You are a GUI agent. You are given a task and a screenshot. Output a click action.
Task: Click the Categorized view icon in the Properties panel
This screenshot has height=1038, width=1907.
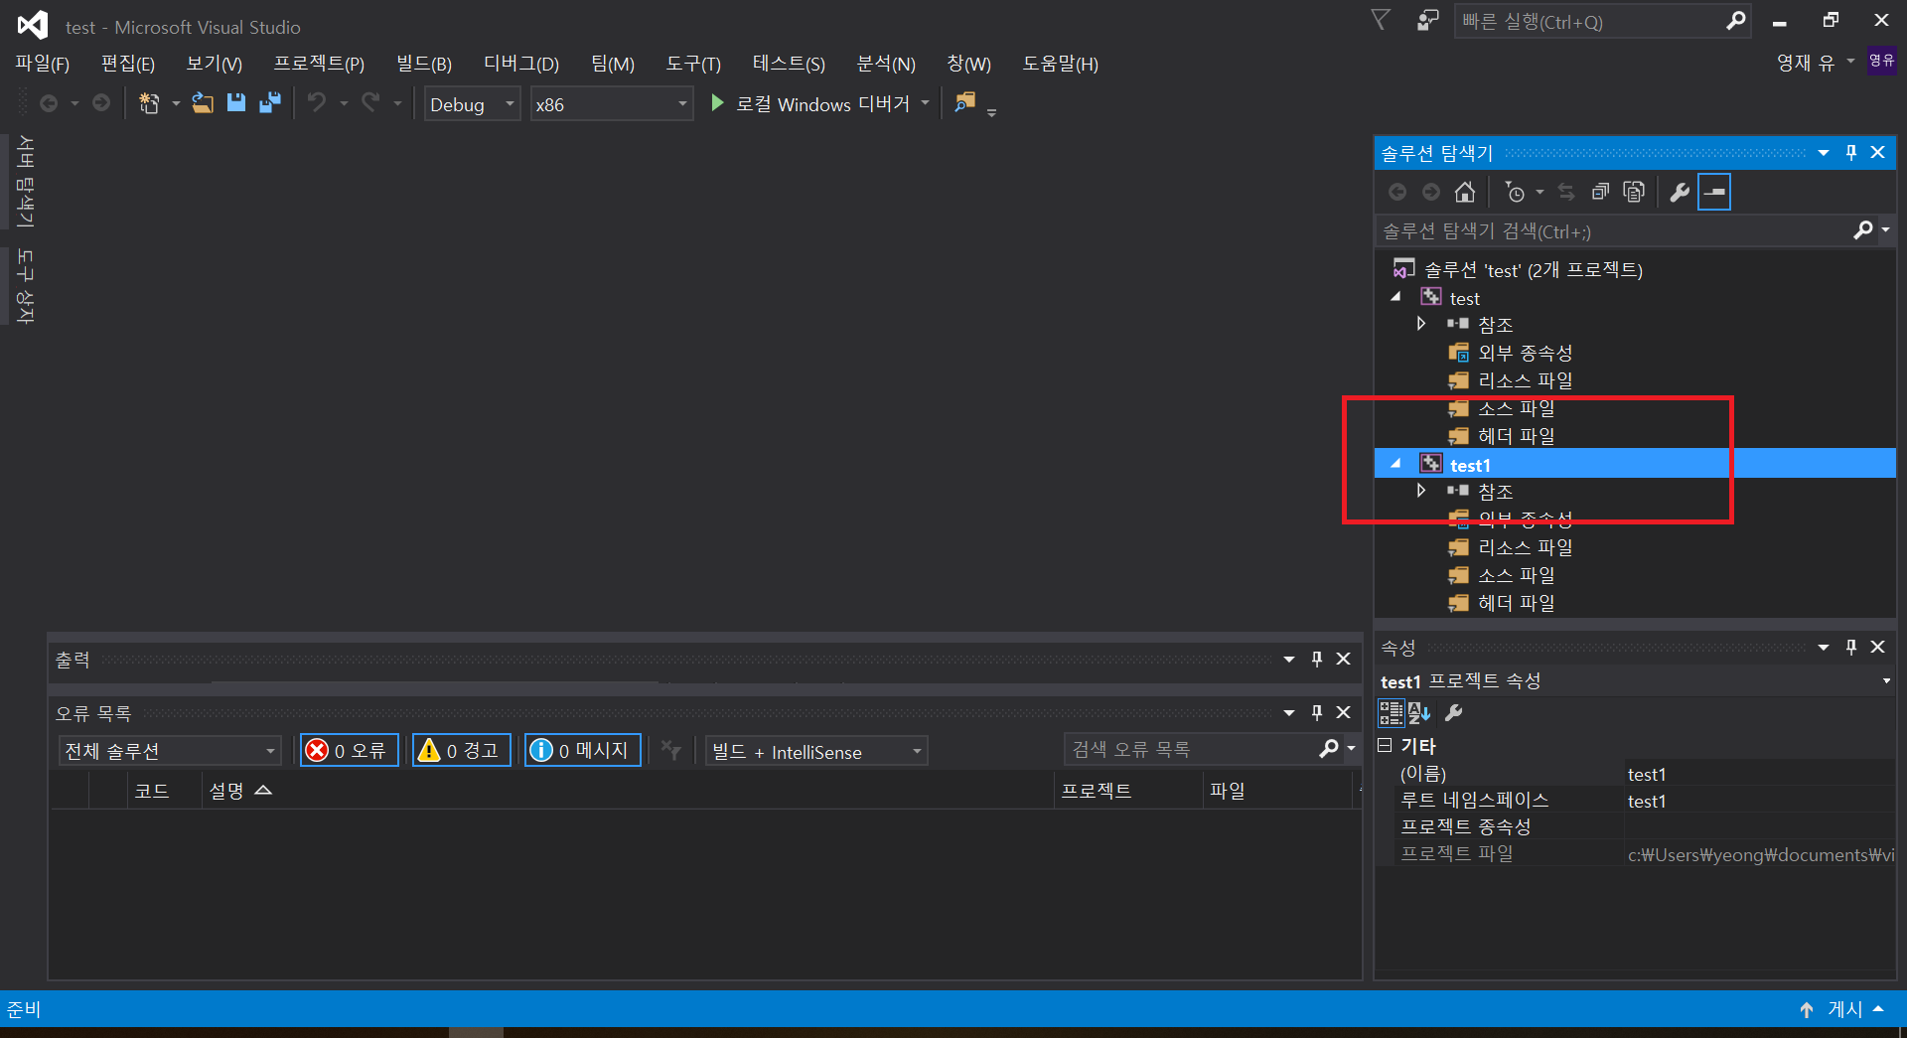(1391, 712)
